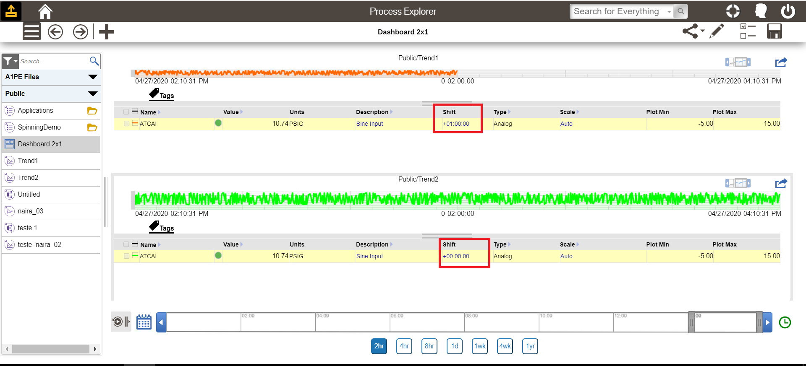Click the Home icon in header
The width and height of the screenshot is (806, 366).
(45, 11)
